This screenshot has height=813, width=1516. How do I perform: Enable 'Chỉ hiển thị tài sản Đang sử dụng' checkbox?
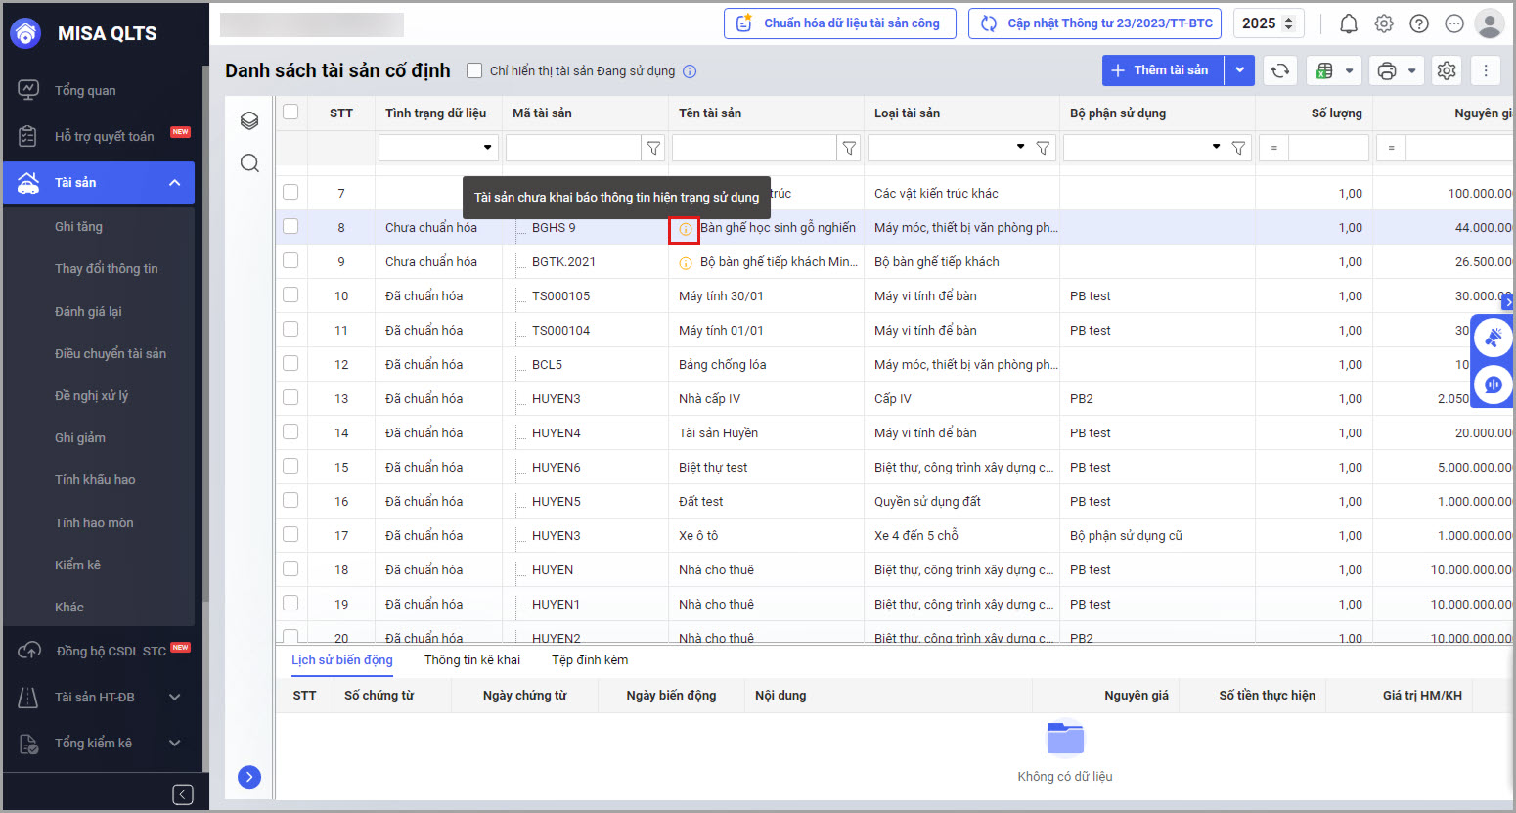tap(474, 70)
